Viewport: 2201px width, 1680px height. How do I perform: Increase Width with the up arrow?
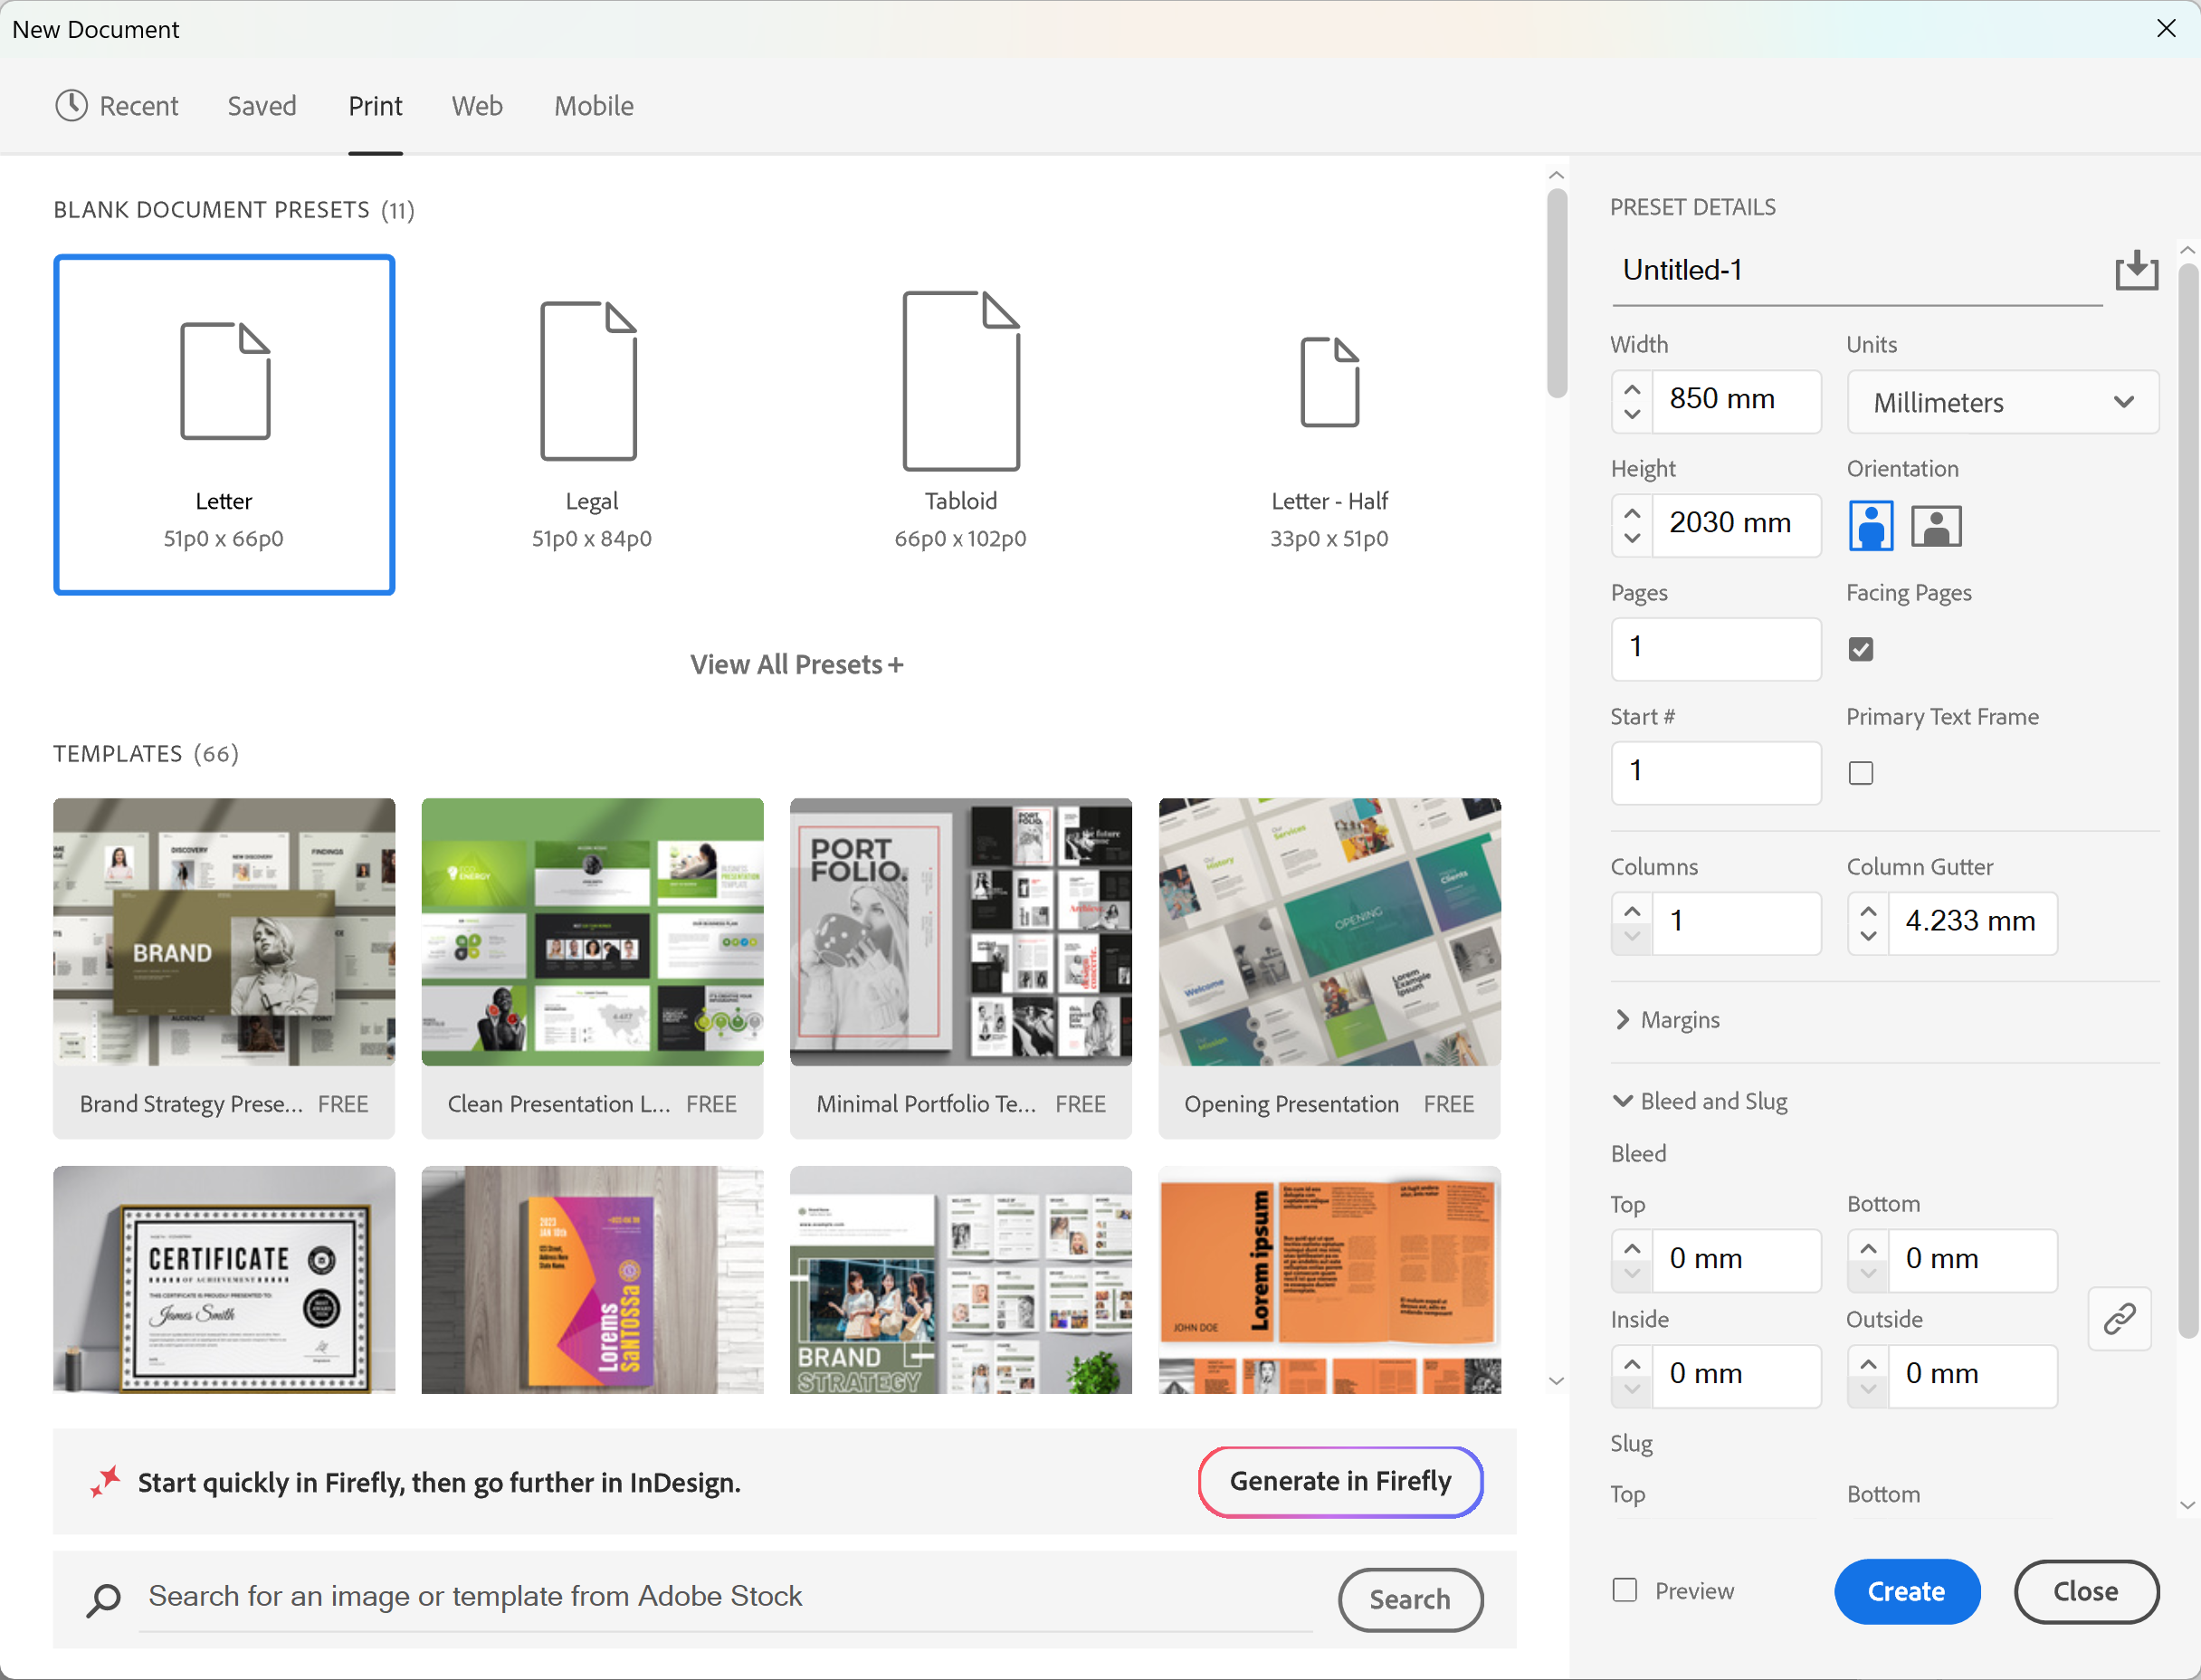click(1631, 390)
